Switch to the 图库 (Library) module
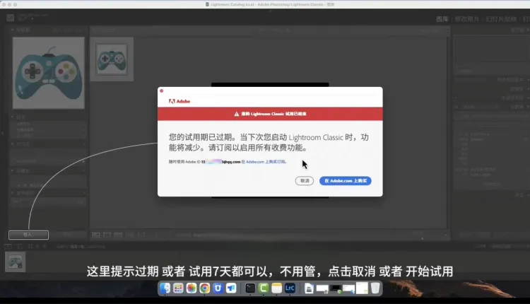Screen dimensions: 530x304 [x=442, y=19]
